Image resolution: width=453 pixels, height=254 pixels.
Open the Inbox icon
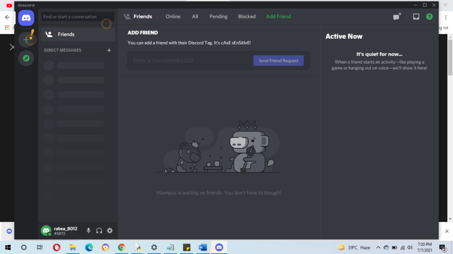coord(416,16)
